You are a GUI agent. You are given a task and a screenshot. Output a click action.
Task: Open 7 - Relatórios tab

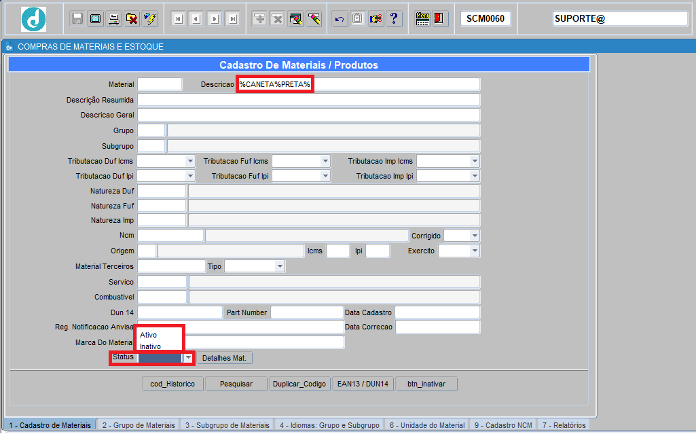pos(564,425)
